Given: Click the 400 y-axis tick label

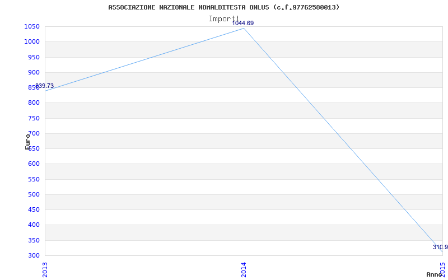Looking at the screenshot, I should click(x=34, y=225).
